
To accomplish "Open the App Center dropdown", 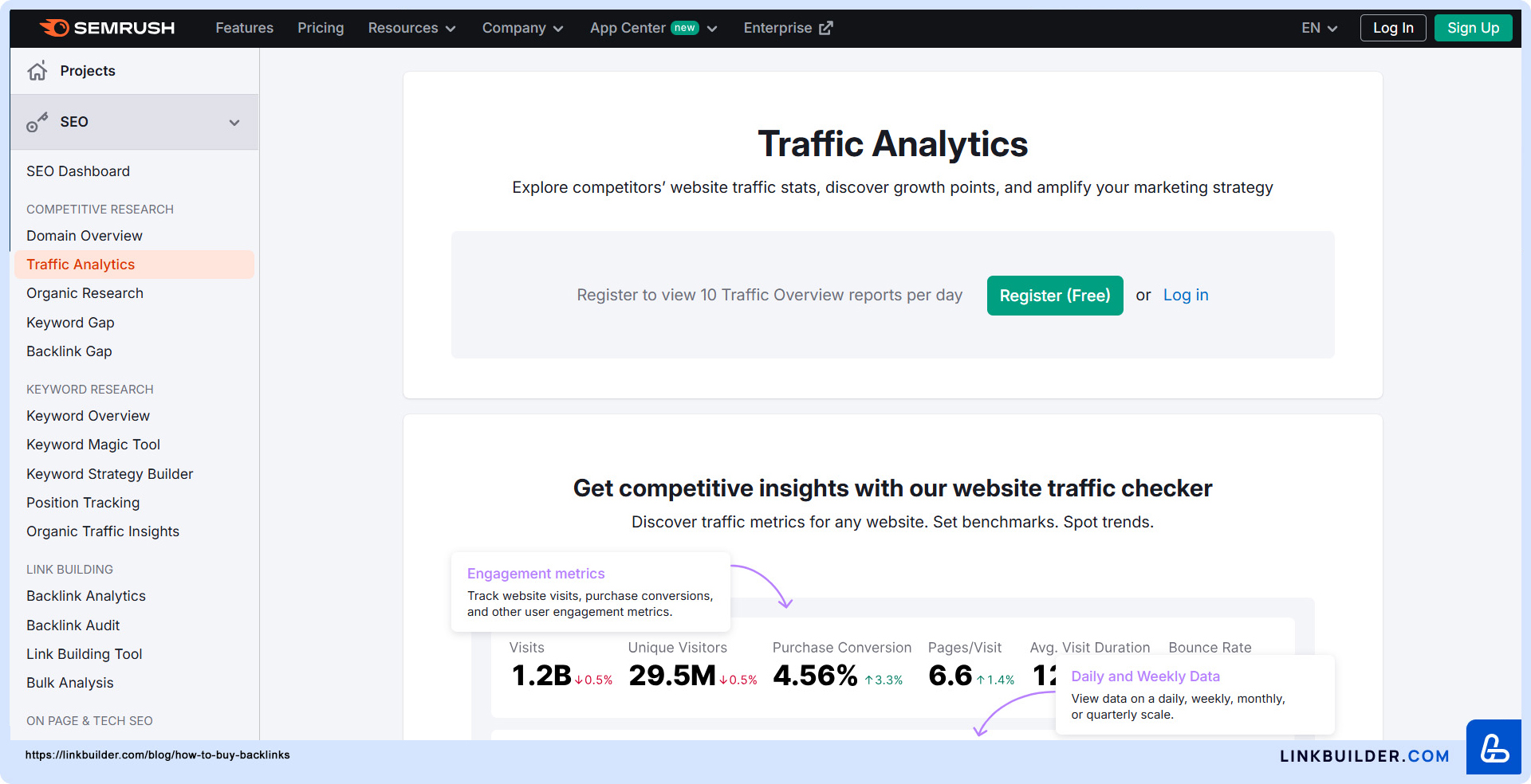I will coord(654,28).
